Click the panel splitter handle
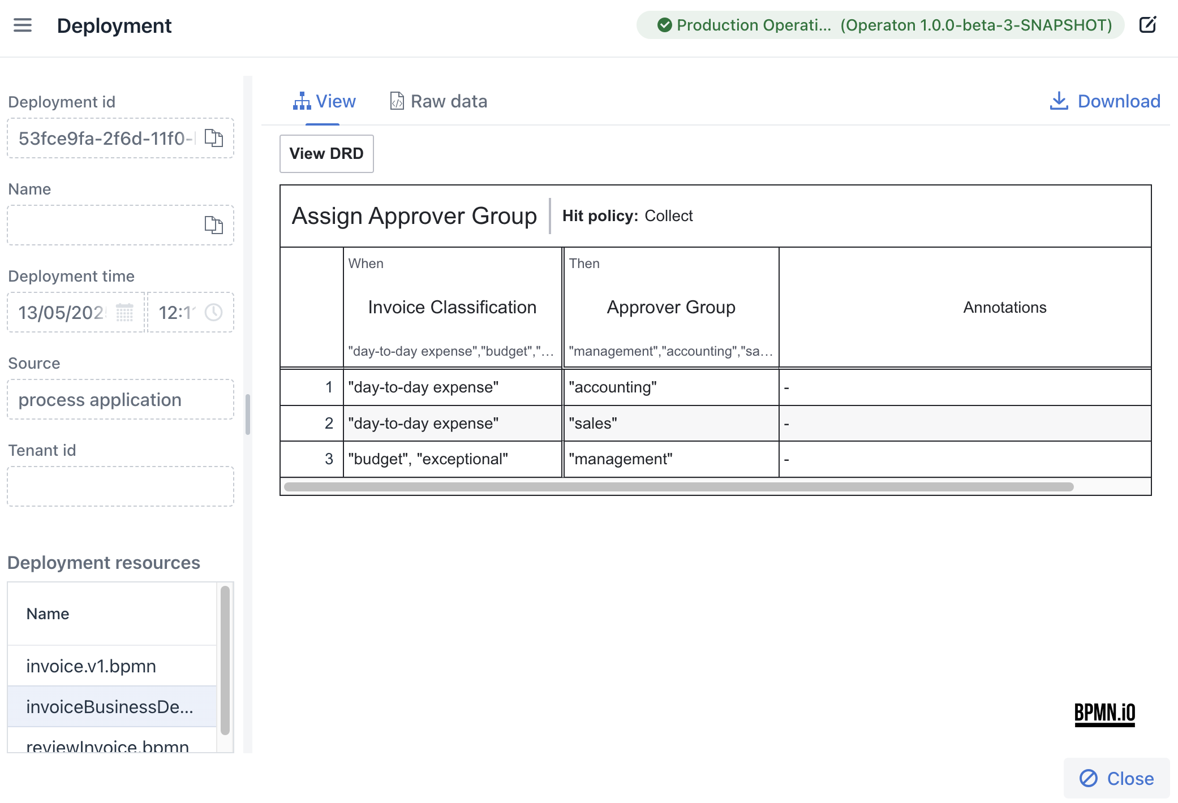 pos(248,414)
